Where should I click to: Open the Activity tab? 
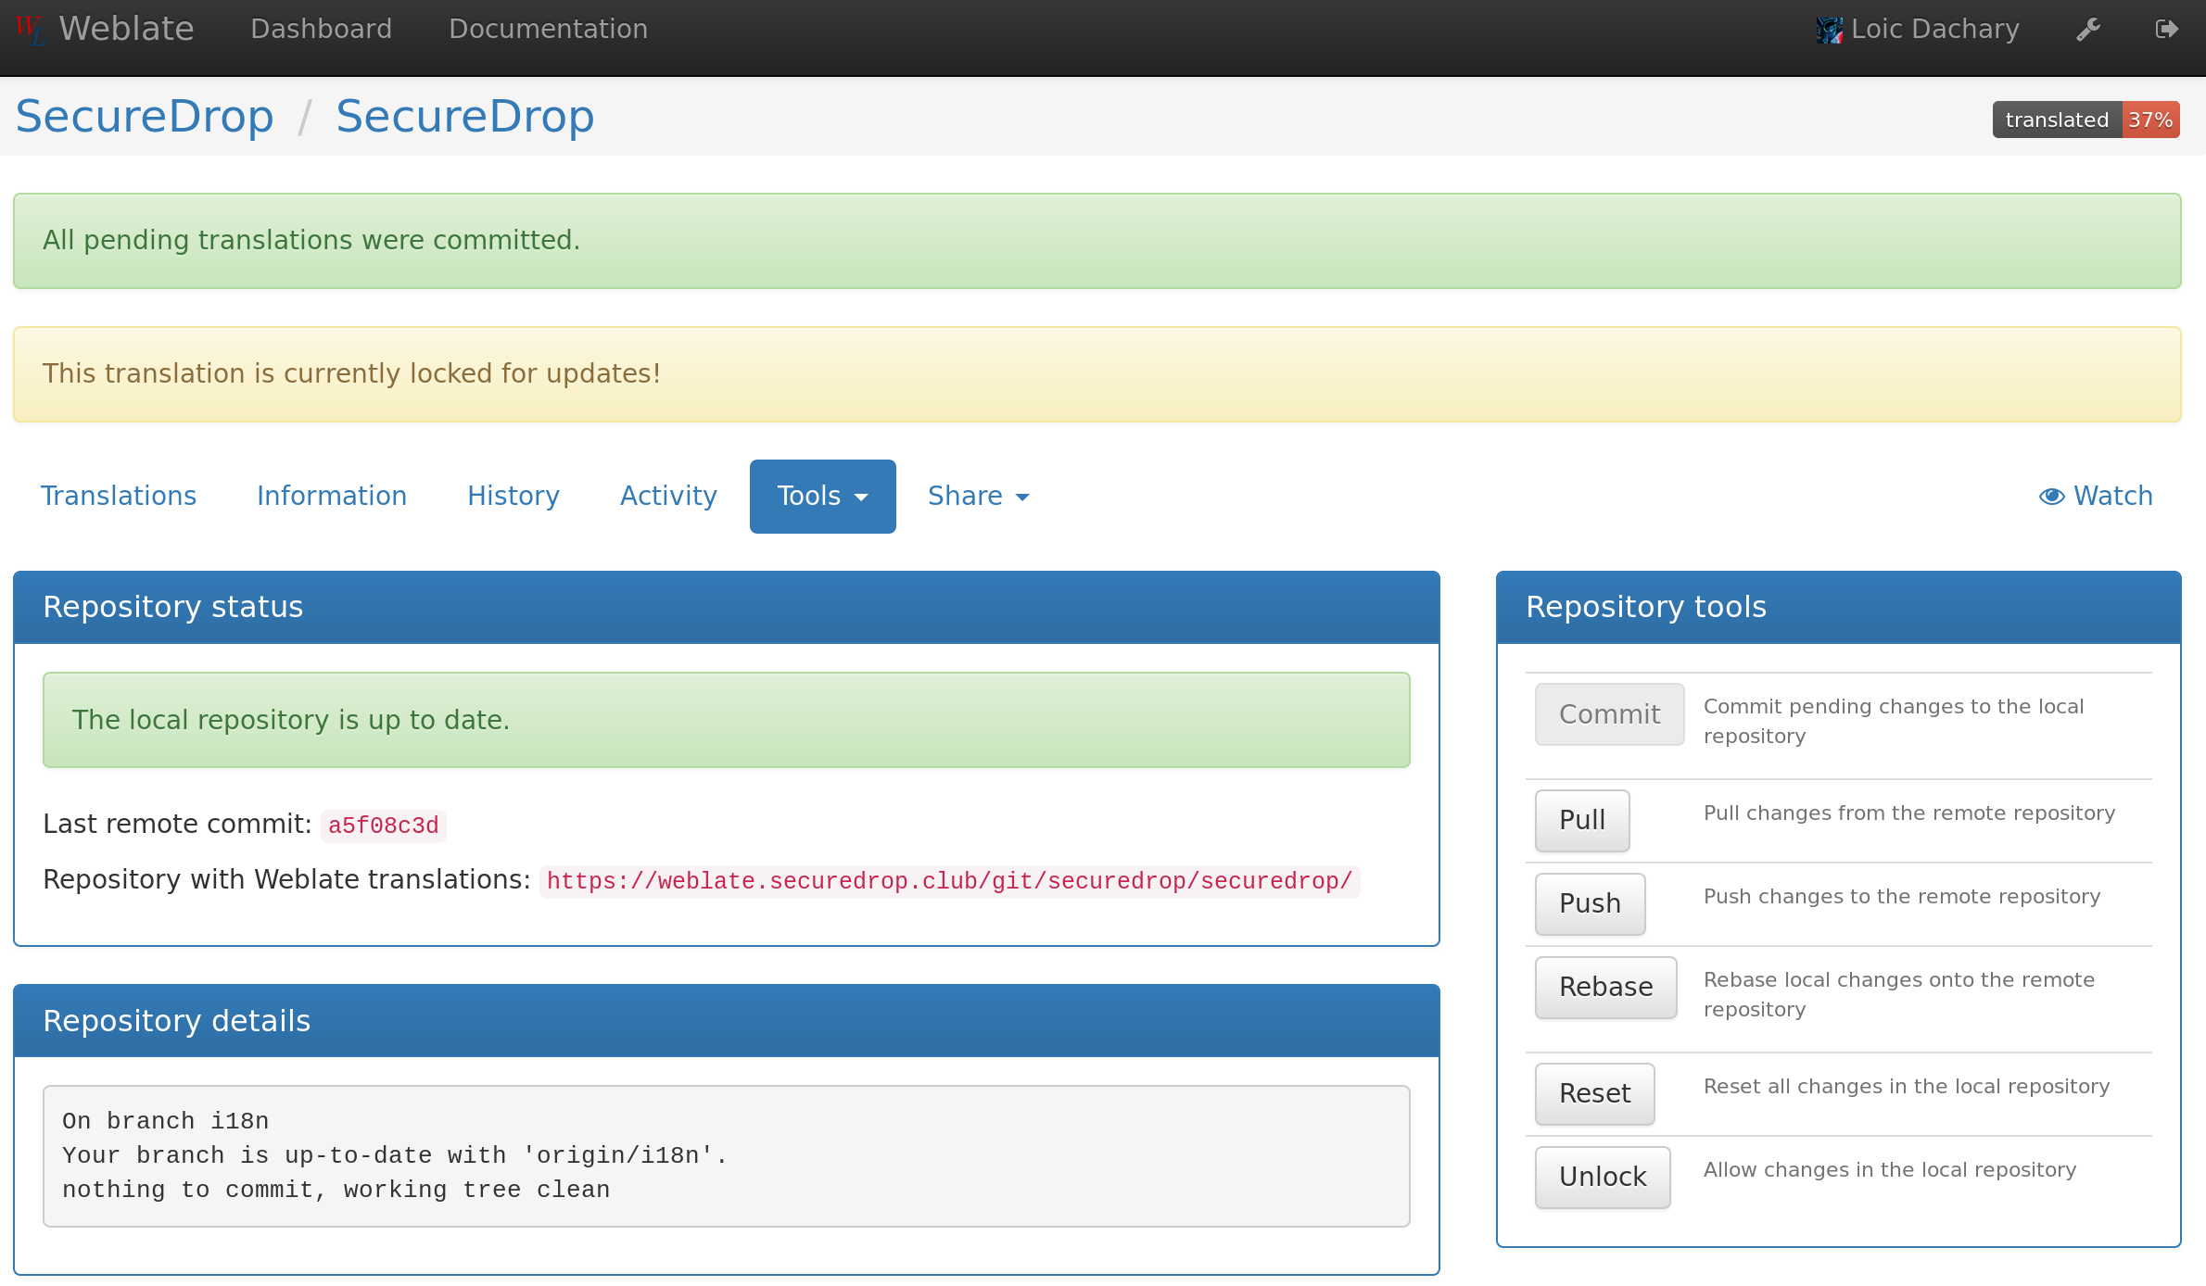coord(668,497)
